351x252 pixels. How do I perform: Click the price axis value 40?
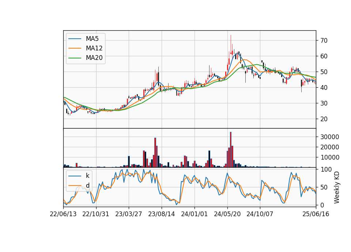click(324, 88)
